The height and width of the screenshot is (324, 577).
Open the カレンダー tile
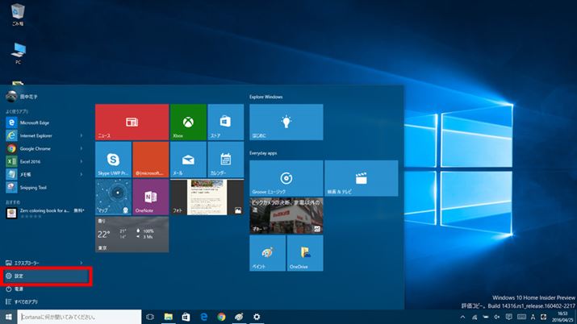tap(225, 159)
